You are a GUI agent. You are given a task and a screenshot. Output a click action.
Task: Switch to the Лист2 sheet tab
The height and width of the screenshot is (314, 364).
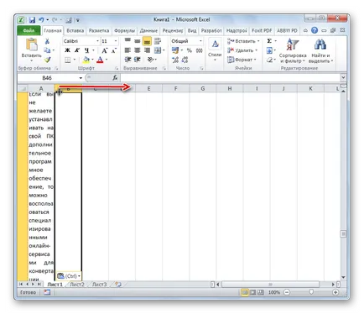77,285
